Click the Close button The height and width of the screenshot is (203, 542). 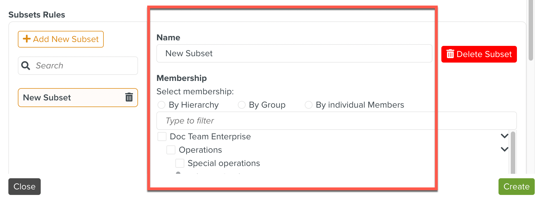[x=25, y=187]
